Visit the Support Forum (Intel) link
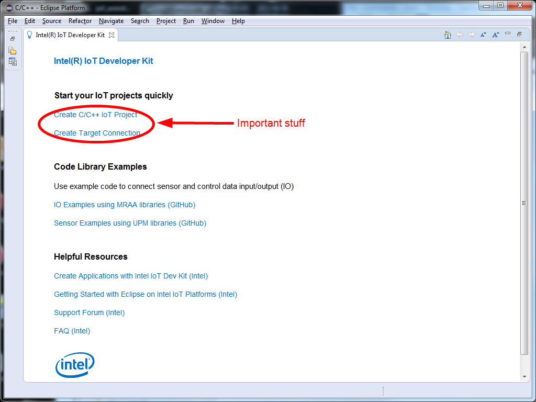Viewport: 536px width, 402px height. tap(89, 313)
